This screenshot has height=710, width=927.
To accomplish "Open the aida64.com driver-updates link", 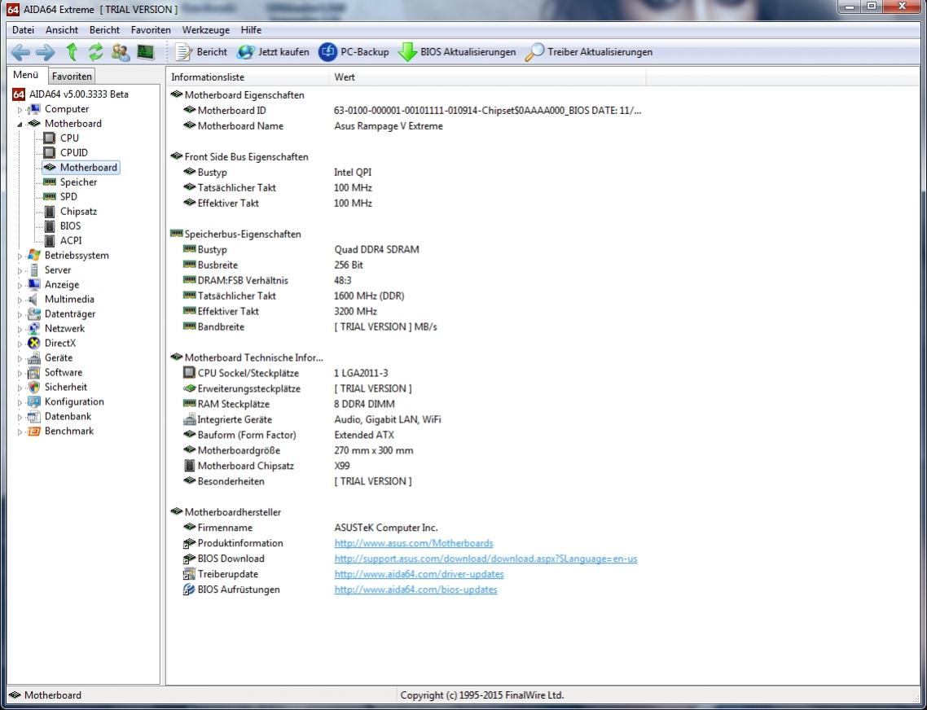I will 420,573.
